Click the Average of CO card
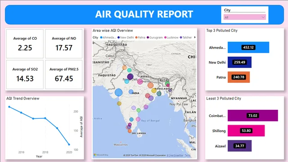Screen dimensions: 288x162 [x=25, y=44]
